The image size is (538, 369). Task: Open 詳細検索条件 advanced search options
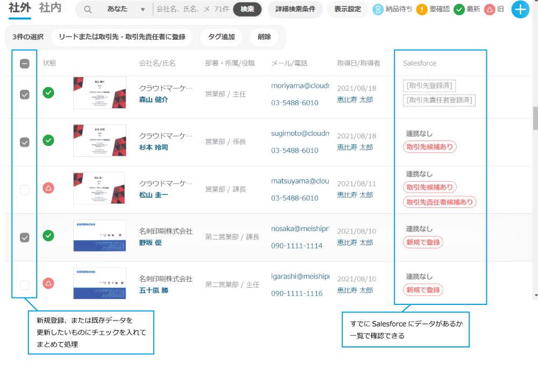tap(295, 10)
